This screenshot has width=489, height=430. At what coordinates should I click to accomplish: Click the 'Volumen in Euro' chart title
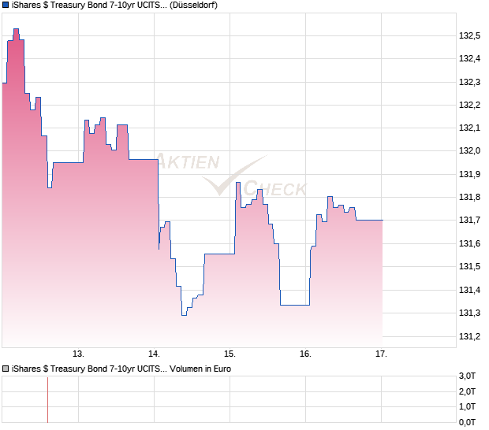pos(121,369)
